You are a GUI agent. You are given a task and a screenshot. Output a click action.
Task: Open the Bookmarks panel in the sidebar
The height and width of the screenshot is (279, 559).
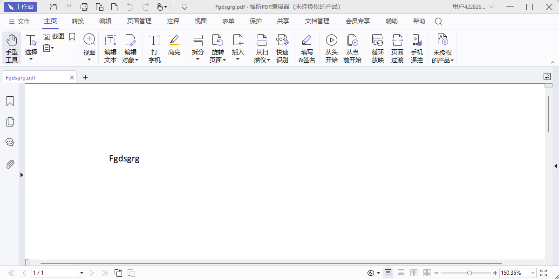click(x=10, y=101)
